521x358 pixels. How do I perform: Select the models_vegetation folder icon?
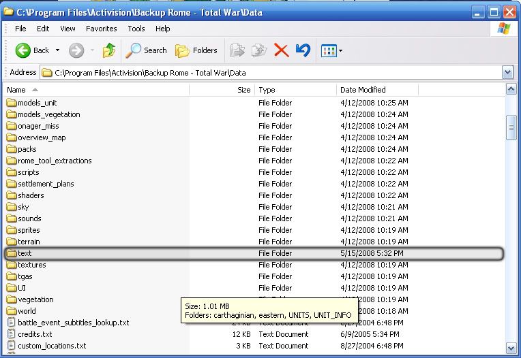12,114
